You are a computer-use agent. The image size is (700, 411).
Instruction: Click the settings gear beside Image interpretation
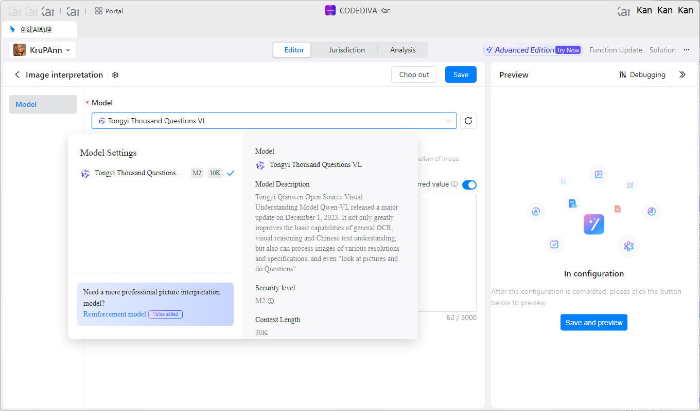click(x=115, y=75)
